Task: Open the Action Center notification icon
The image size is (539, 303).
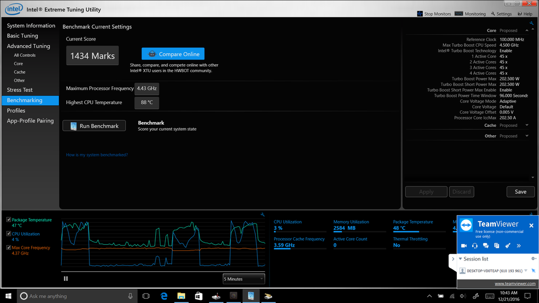Action: tap(527, 296)
